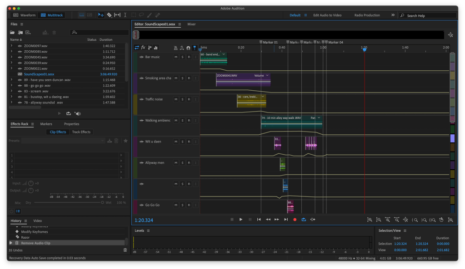The width and height of the screenshot is (465, 269).
Task: Click the Track Effects button
Action: (81, 132)
